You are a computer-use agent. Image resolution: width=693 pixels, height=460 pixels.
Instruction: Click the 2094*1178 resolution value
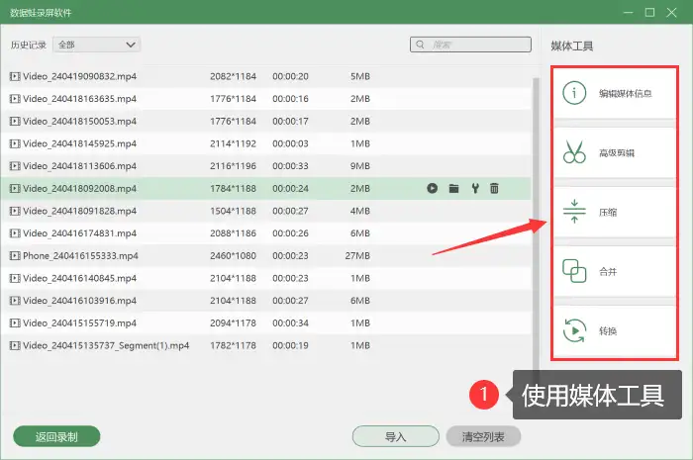(233, 323)
